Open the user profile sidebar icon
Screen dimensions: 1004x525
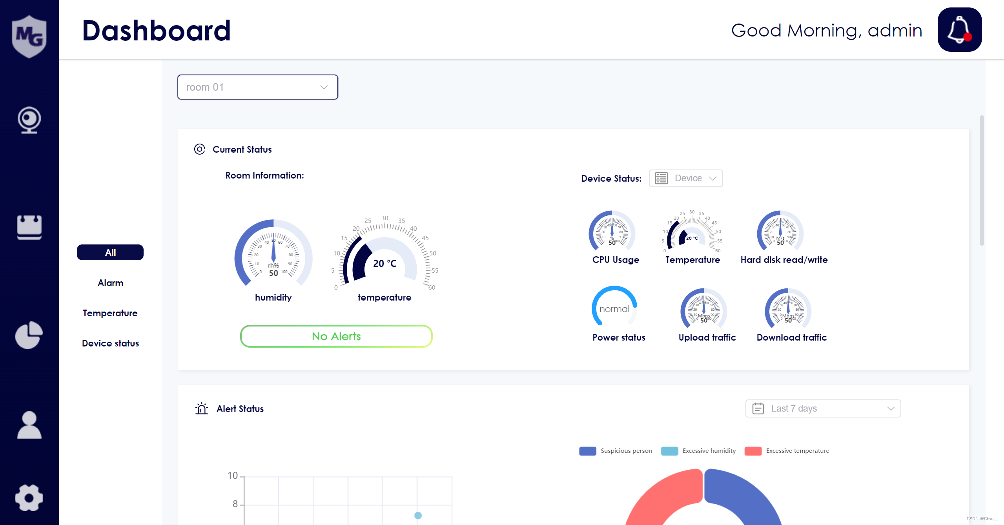(x=29, y=425)
